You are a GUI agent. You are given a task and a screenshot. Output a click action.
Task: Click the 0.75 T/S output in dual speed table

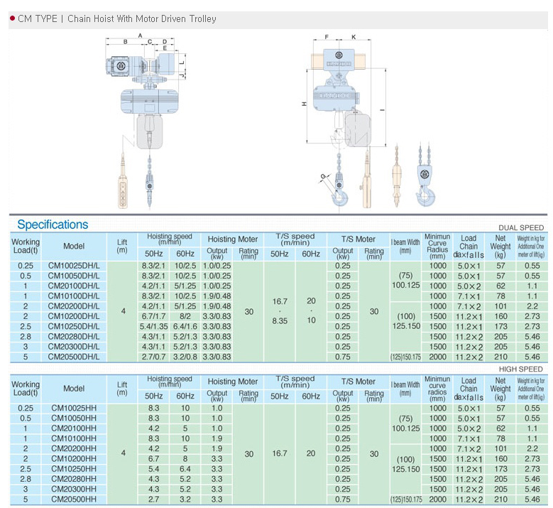click(x=343, y=357)
